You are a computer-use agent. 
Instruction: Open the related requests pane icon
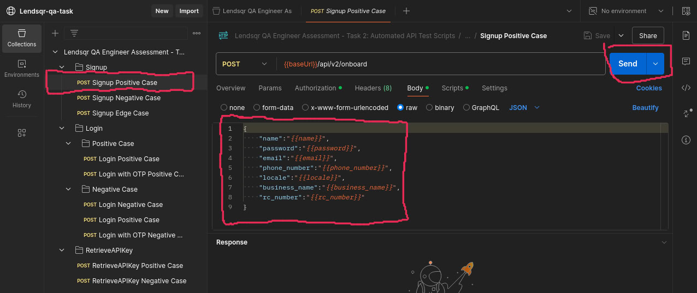[686, 114]
